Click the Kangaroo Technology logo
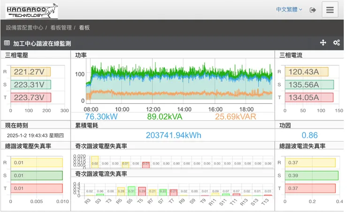 pos(32,11)
